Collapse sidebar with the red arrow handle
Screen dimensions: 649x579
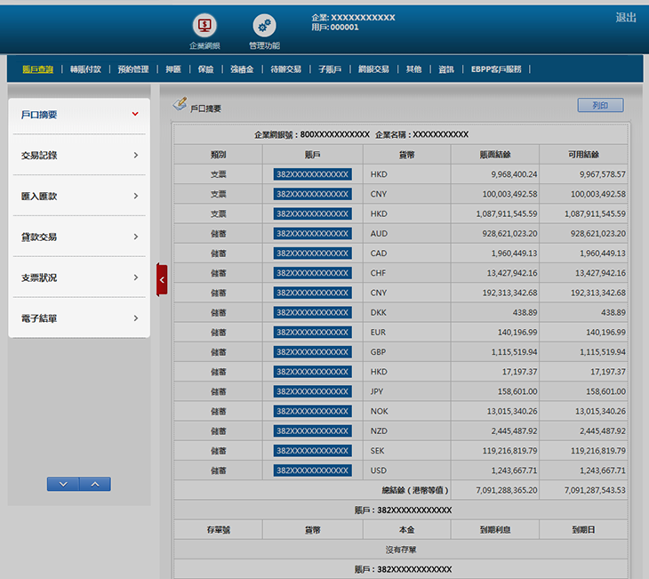click(x=162, y=280)
